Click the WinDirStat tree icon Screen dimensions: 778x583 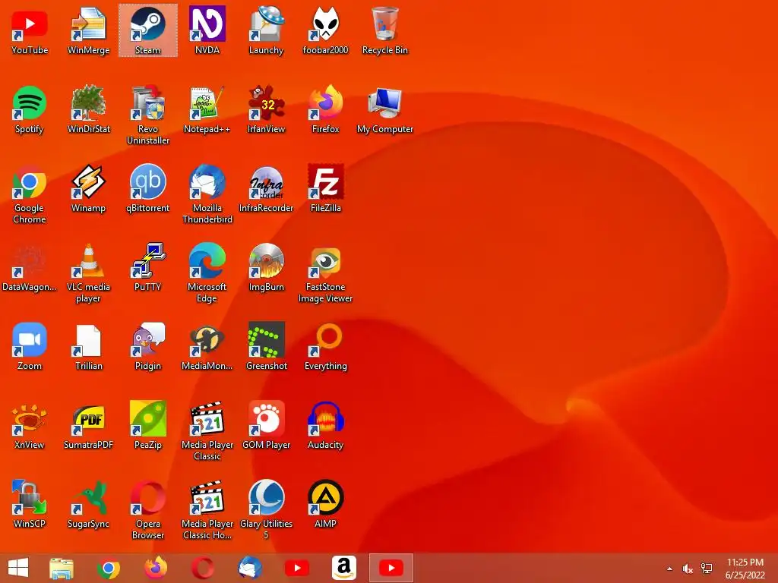(x=88, y=102)
